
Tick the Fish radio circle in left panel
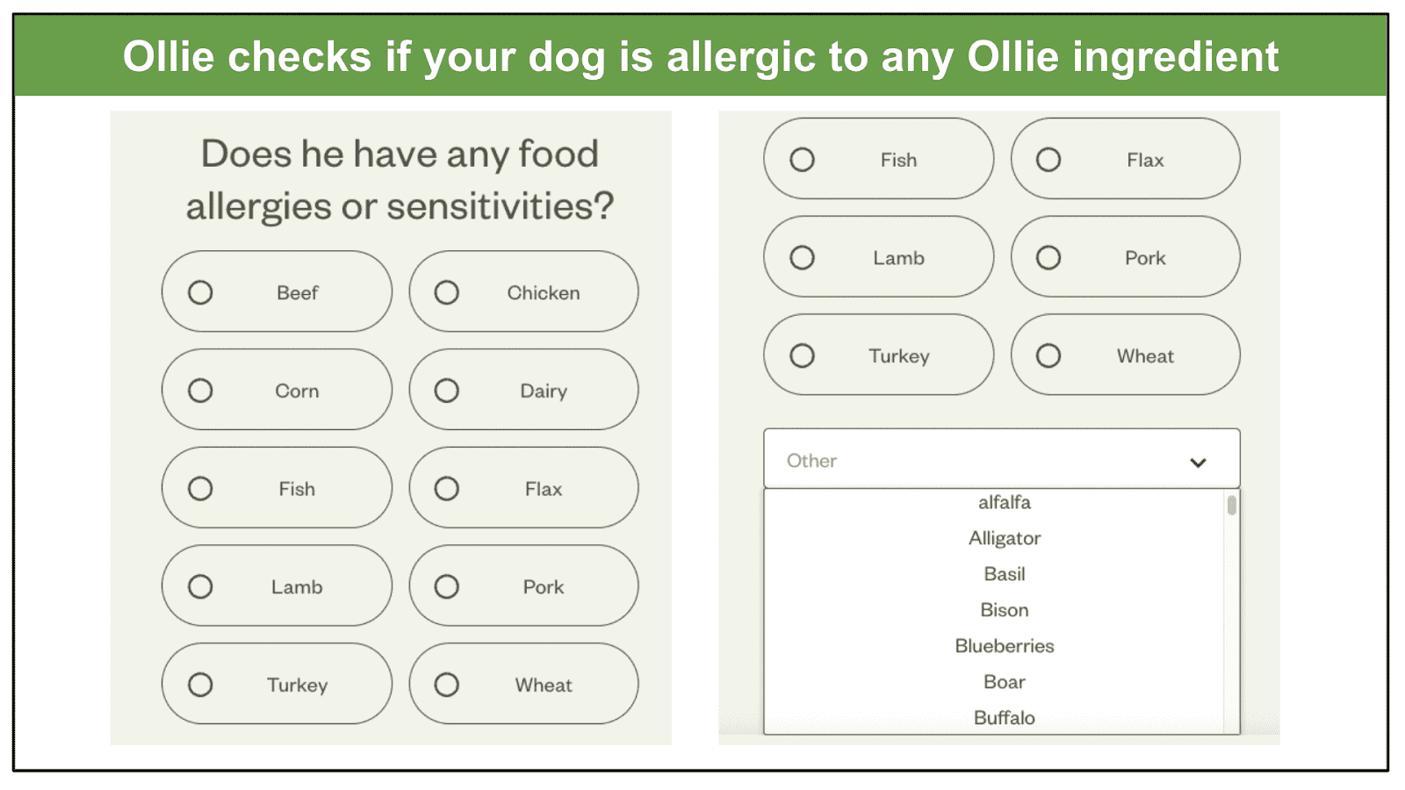point(200,488)
